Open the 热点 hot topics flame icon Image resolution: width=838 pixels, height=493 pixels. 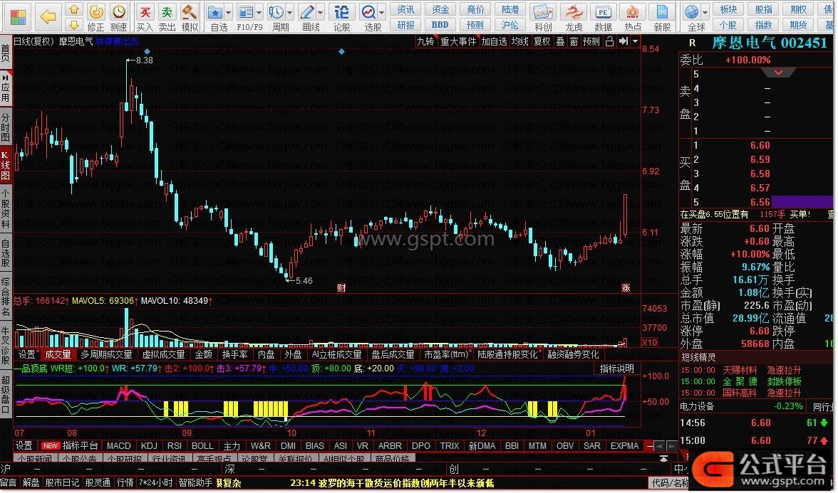(x=633, y=16)
